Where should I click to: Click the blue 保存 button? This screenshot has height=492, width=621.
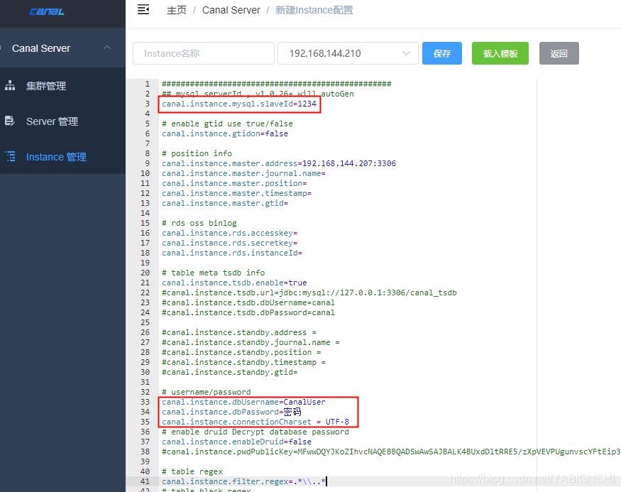[442, 53]
